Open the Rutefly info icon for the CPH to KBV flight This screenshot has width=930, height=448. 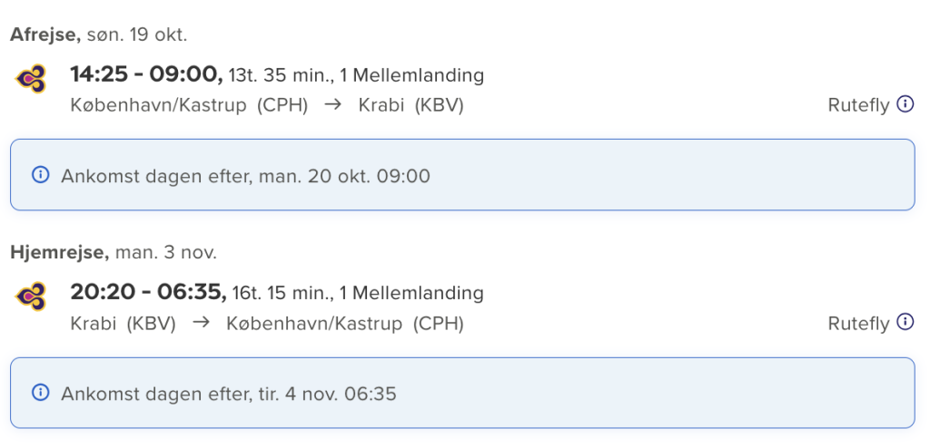[905, 104]
